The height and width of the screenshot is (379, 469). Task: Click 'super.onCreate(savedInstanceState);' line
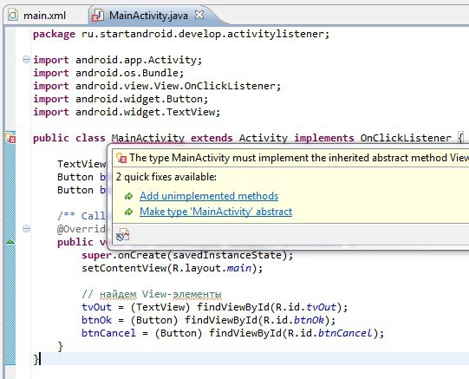(x=187, y=255)
